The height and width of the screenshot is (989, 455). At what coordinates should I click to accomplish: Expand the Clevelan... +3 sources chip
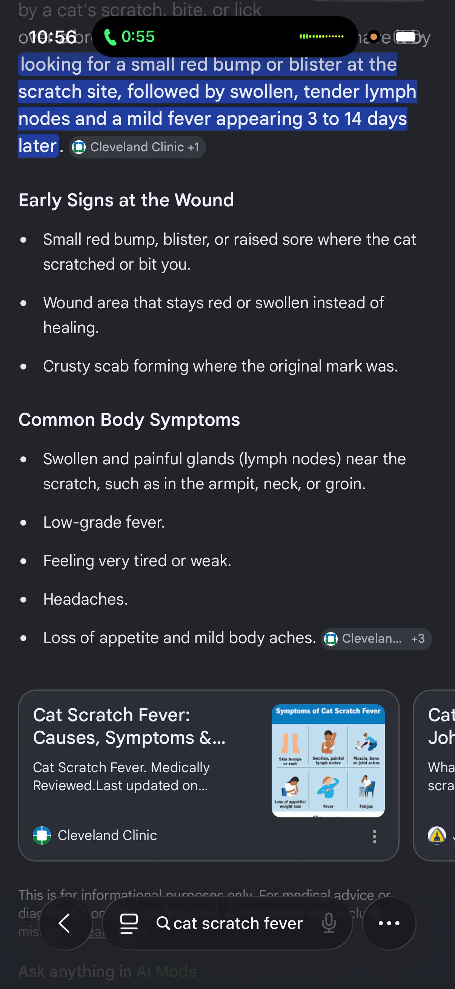tap(376, 639)
